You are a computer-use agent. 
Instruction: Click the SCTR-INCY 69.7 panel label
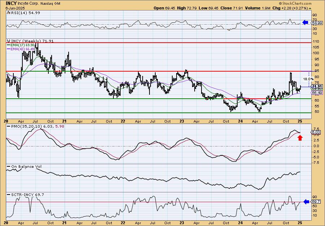[x=27, y=195]
